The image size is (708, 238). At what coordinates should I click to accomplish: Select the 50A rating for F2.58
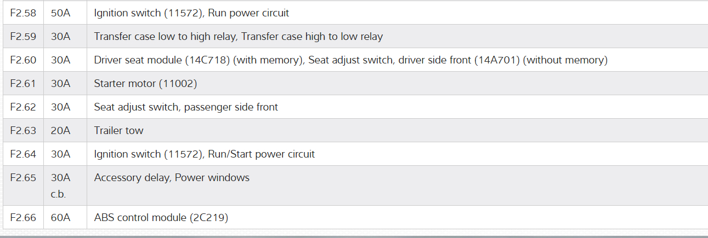point(61,13)
